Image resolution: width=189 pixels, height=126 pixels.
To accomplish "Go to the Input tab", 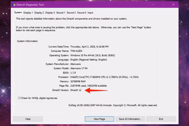I will pos(90,13).
